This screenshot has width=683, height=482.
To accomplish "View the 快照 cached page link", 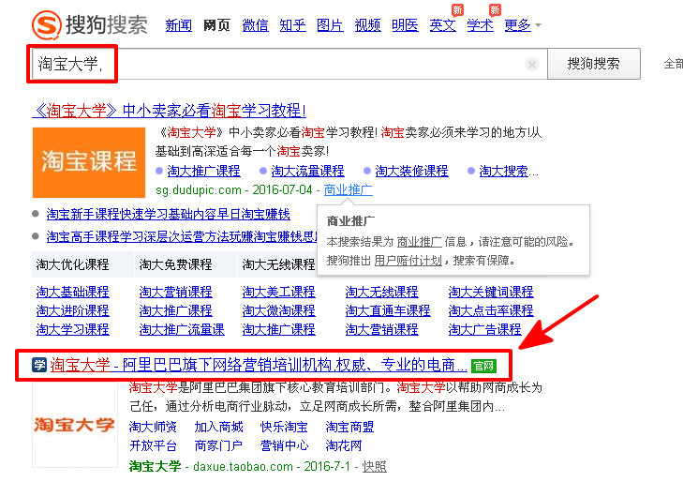I will 375,467.
